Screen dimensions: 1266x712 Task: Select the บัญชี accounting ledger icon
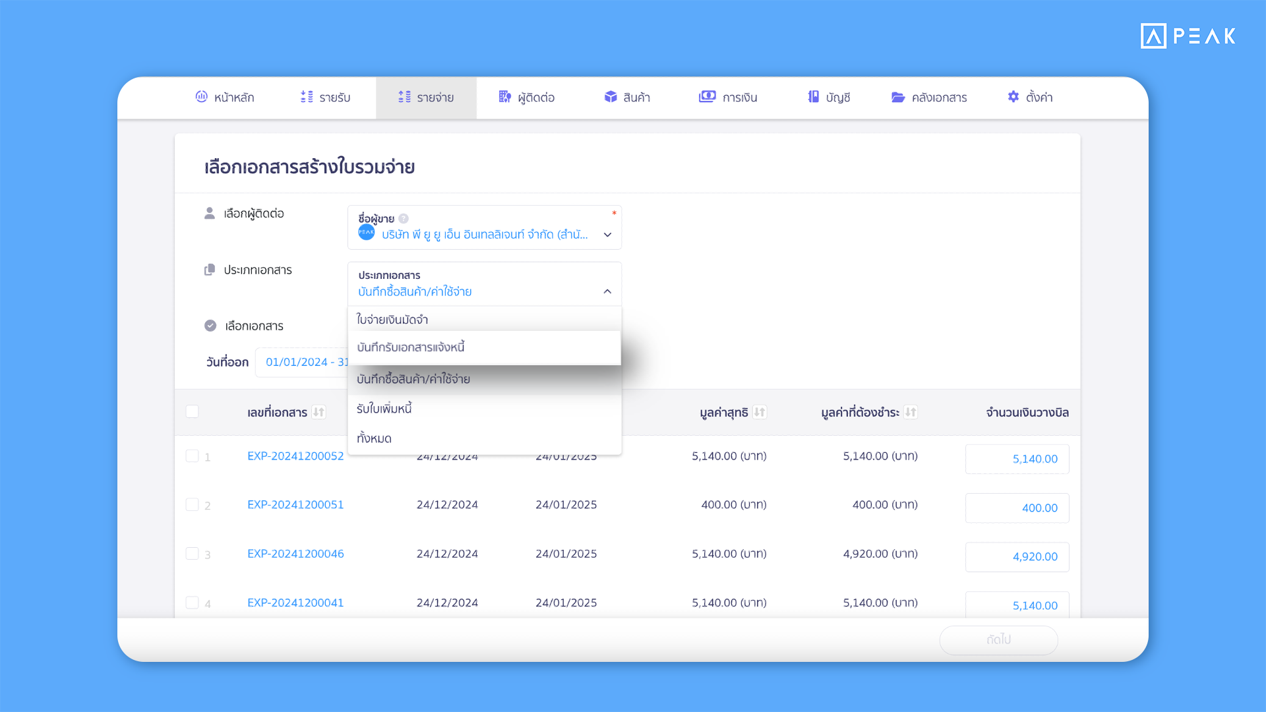coord(813,97)
